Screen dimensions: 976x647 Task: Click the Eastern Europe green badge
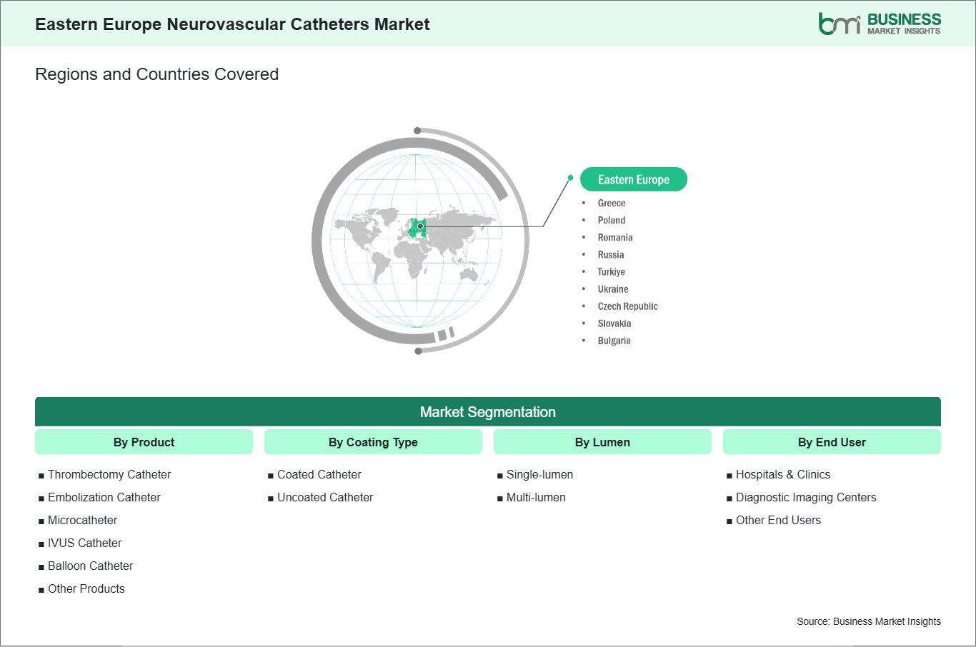point(633,179)
